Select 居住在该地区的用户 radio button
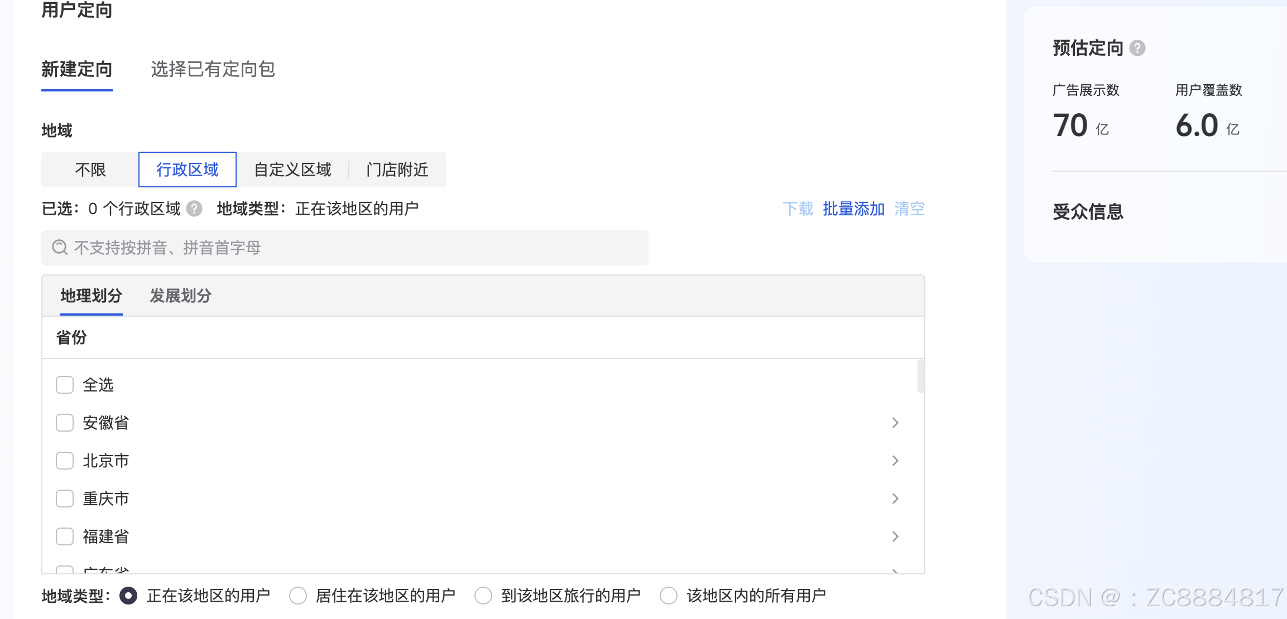 [x=298, y=596]
